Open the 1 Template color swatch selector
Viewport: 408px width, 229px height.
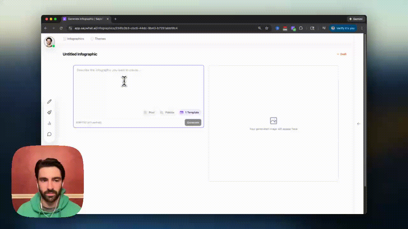tap(190, 112)
